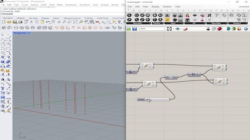Click the highlighted yellow icon in Input panel
This screenshot has width=250, height=140.
click(x=167, y=20)
